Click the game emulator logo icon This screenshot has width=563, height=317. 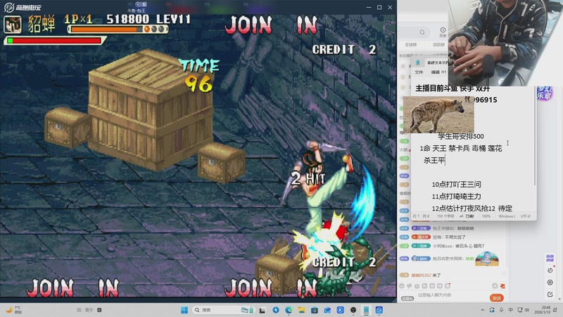pos(8,7)
